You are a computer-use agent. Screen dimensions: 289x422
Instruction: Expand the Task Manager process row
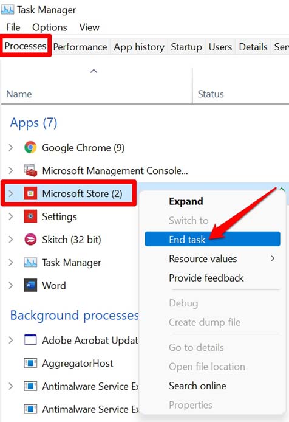click(x=11, y=263)
